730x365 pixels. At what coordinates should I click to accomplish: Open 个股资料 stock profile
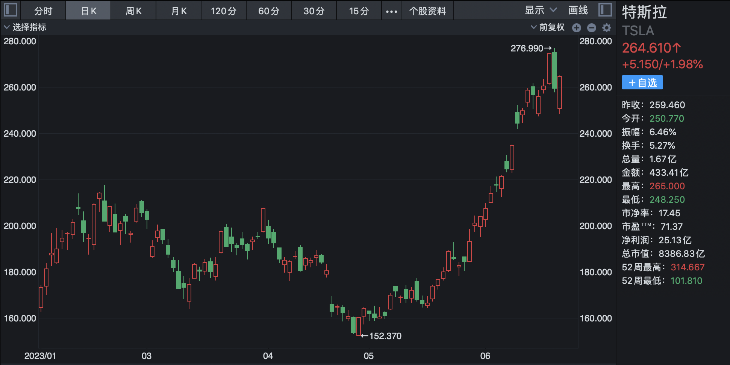click(427, 11)
